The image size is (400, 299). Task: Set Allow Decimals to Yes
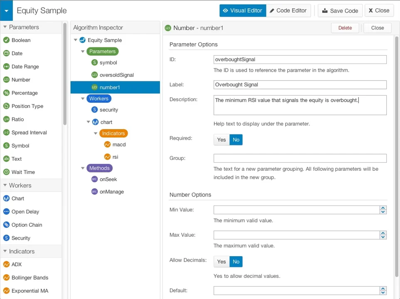[222, 262]
